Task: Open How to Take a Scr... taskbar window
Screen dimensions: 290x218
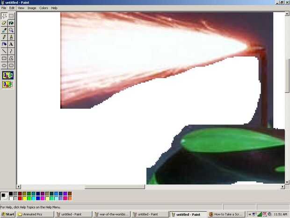Action: pyautogui.click(x=226, y=214)
